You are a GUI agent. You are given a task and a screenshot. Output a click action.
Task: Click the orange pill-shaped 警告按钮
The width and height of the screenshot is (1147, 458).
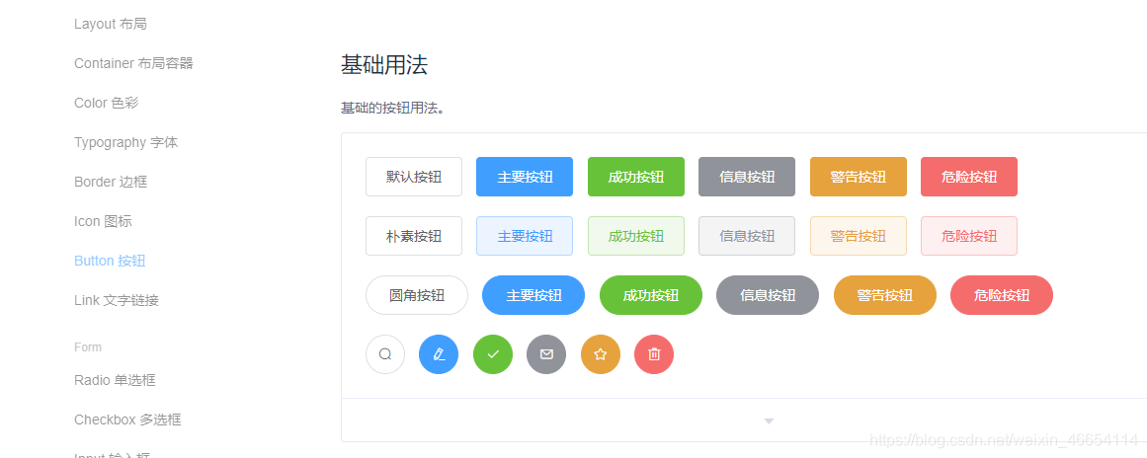pos(885,295)
